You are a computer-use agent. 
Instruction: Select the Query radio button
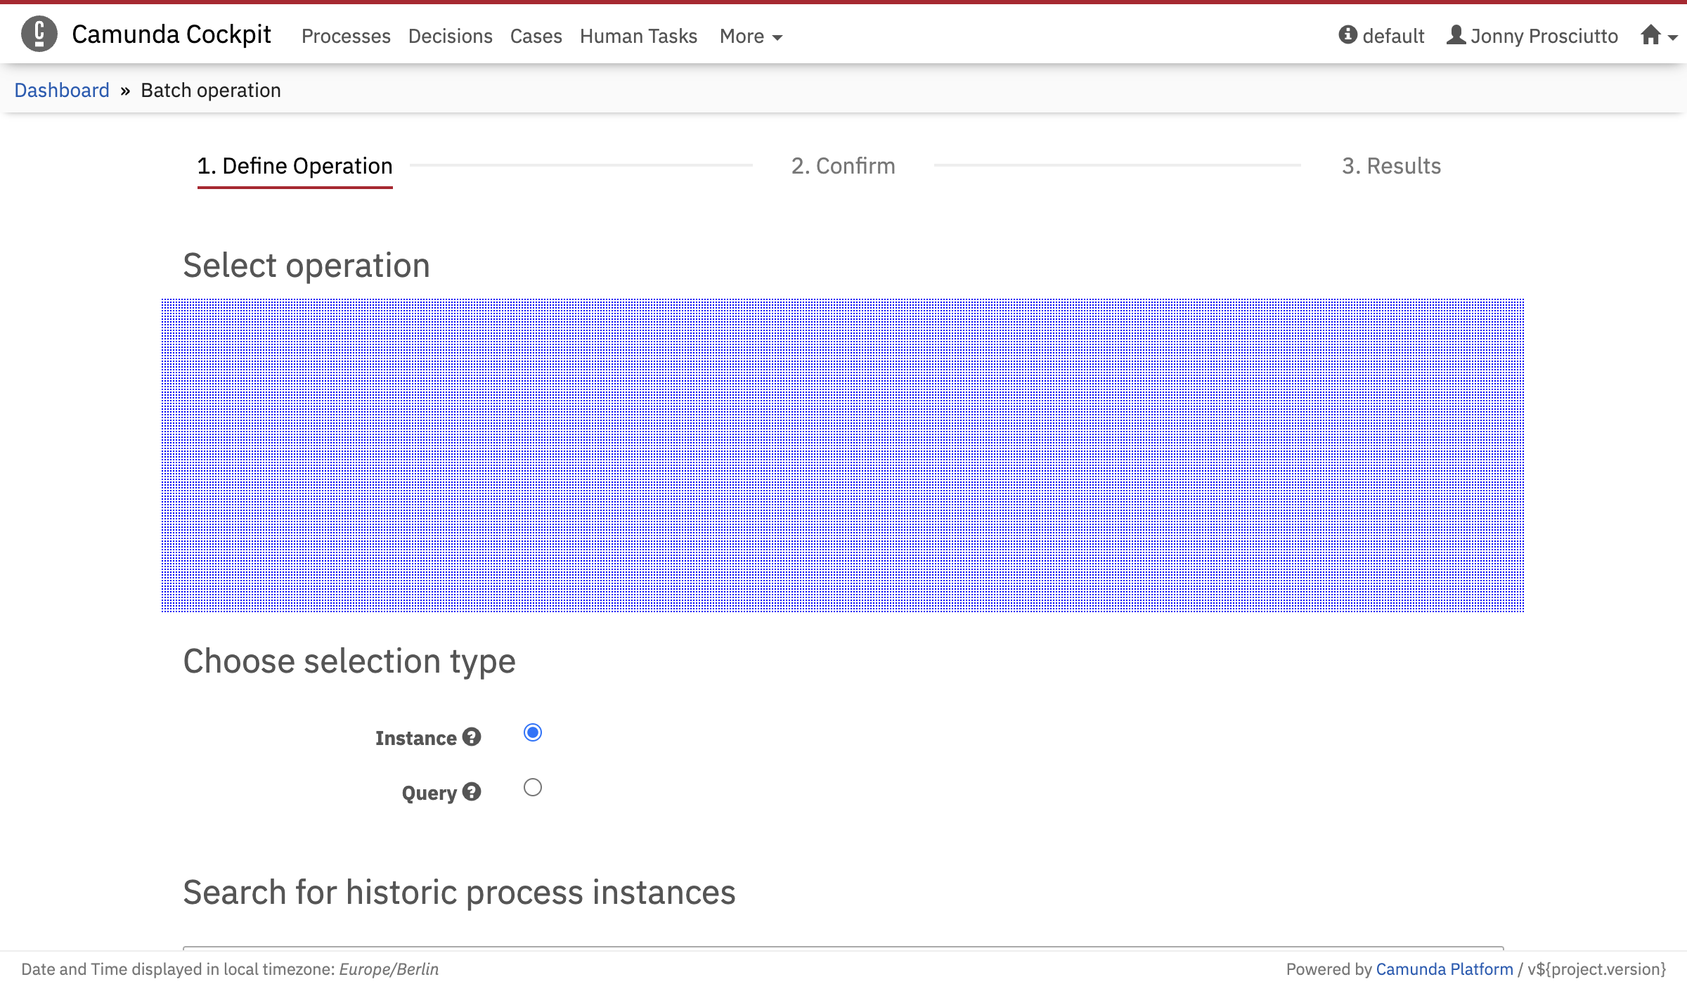(x=533, y=787)
